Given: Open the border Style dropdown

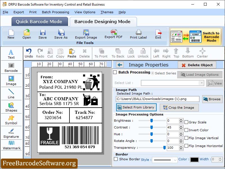Looking at the screenshot, I should [x=175, y=160].
